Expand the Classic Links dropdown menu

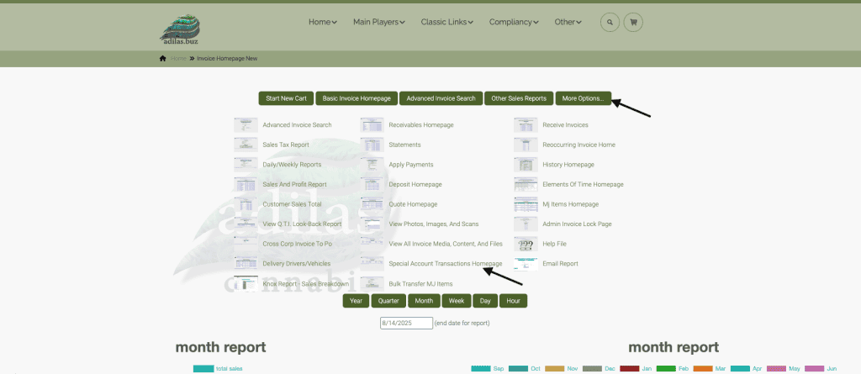447,22
